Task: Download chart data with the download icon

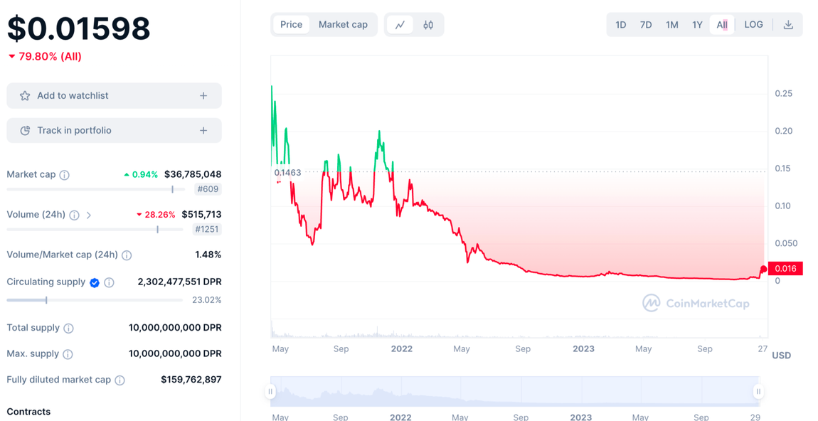Action: tap(788, 24)
